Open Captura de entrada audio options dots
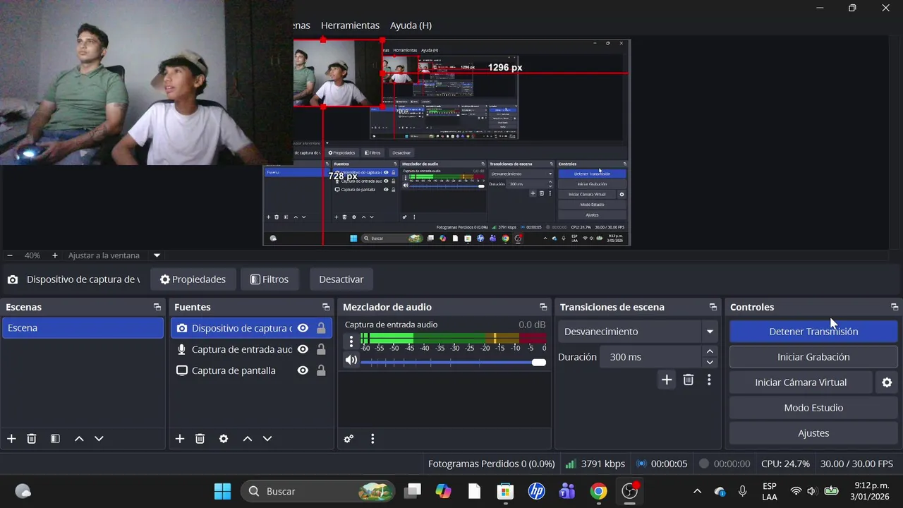 351,341
